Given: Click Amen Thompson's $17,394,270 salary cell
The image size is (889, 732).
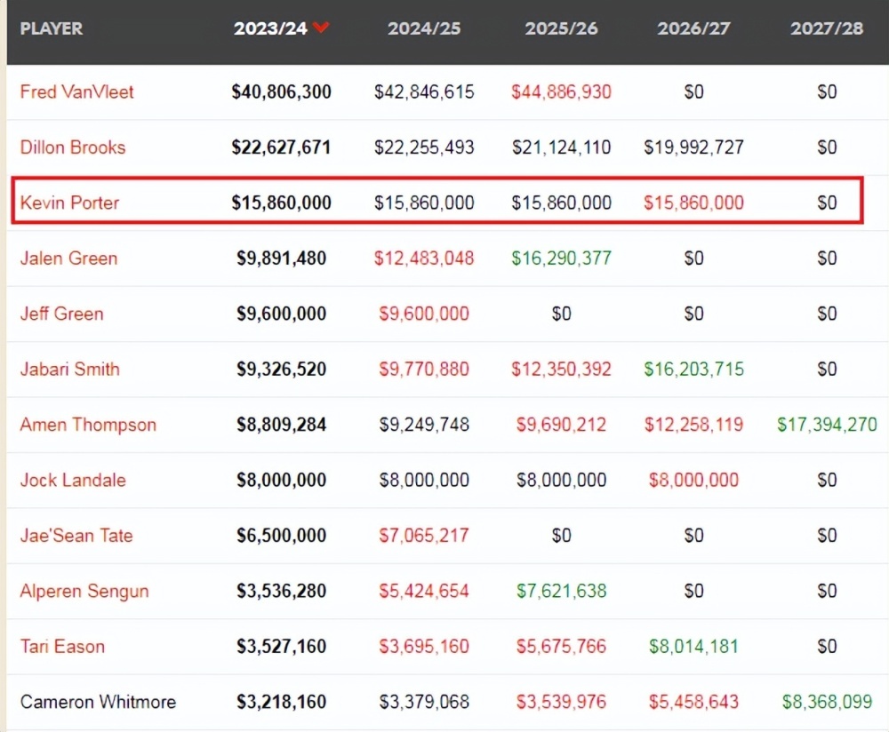Looking at the screenshot, I should [x=826, y=425].
